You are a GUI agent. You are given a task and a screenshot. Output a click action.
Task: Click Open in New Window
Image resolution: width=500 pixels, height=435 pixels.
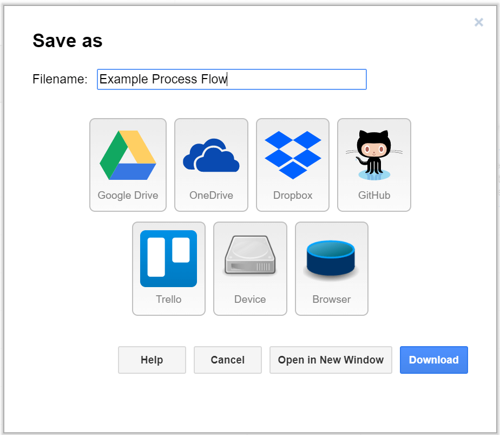tap(331, 360)
